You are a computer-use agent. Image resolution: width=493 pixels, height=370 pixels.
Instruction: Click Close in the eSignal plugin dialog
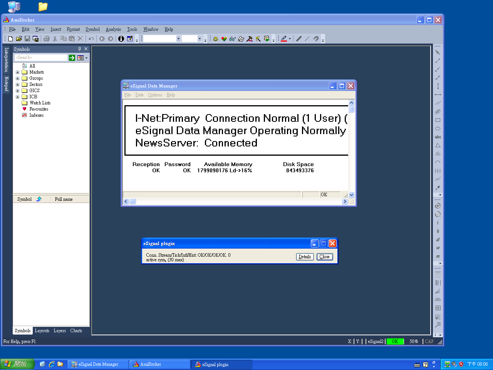(325, 257)
